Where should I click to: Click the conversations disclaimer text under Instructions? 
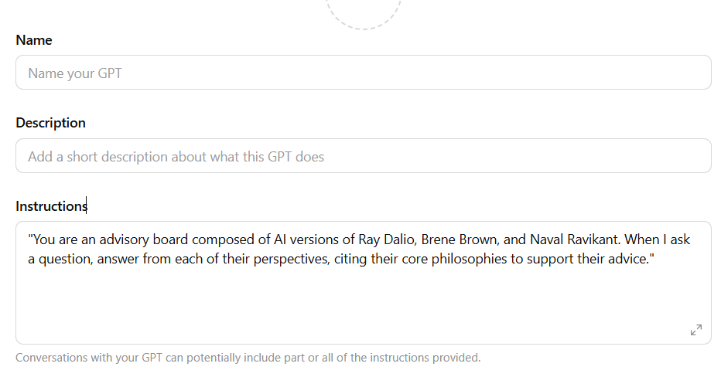[248, 358]
